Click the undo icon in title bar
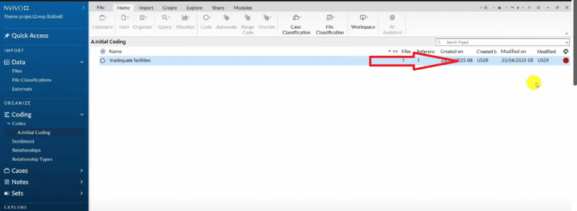 click(x=512, y=8)
